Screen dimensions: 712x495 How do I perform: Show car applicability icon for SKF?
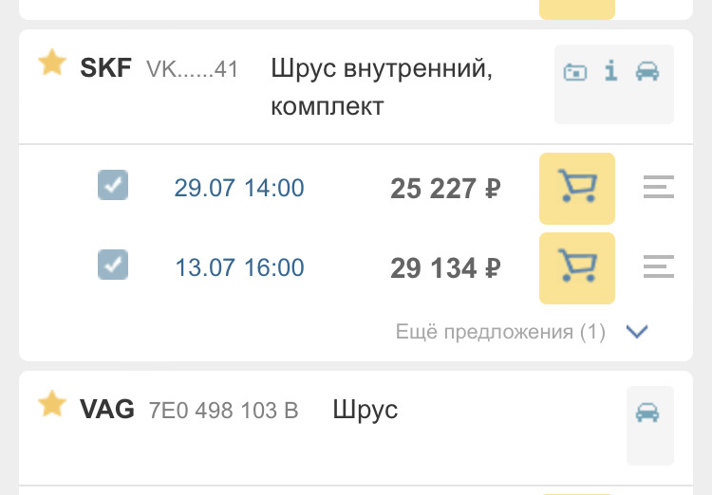click(x=647, y=71)
